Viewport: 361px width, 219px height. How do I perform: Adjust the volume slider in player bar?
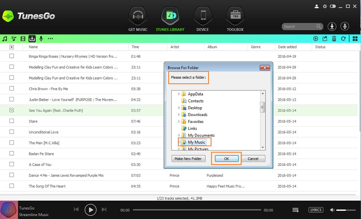(x=346, y=210)
